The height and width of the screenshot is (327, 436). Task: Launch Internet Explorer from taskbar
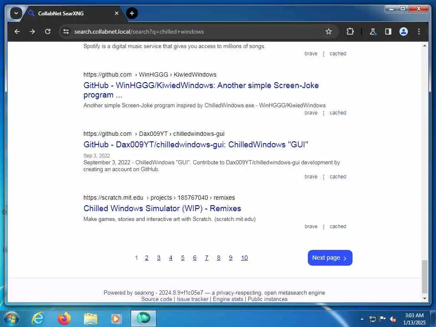tap(38, 318)
